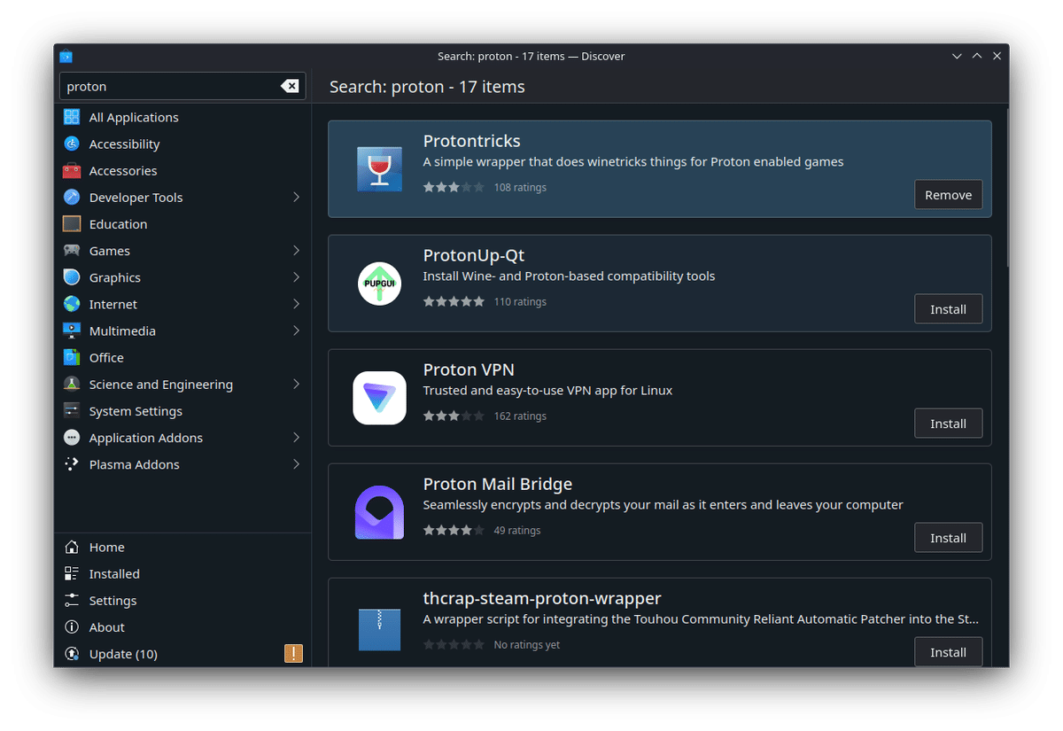The image size is (1063, 731).
Task: Expand the Multimedia subcategories arrow
Action: click(x=296, y=331)
